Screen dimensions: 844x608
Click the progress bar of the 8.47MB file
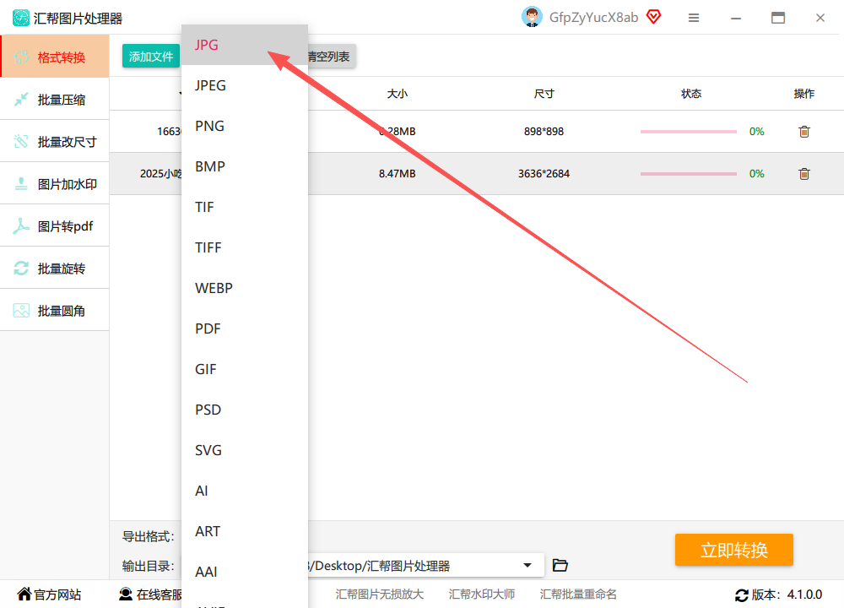689,173
